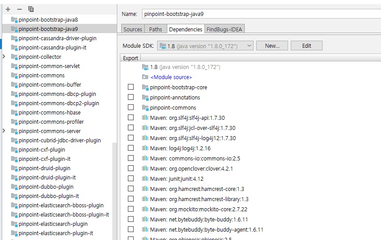Click pinpoint-bootstrap-java8 module folder icon
Image resolution: width=381 pixels, height=240 pixels.
(x=14, y=19)
